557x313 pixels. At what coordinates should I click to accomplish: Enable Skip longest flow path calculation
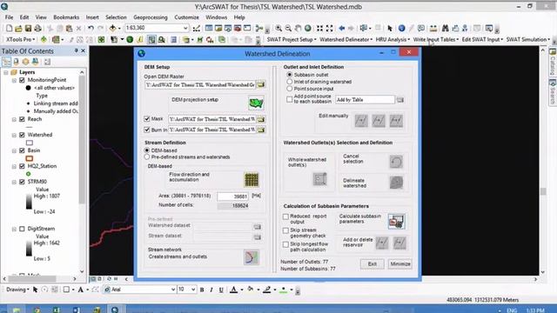(x=285, y=244)
